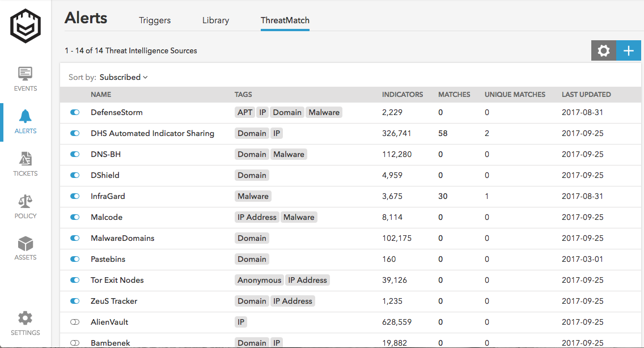Click the Alerts page heading
This screenshot has width=644, height=348.
point(86,18)
